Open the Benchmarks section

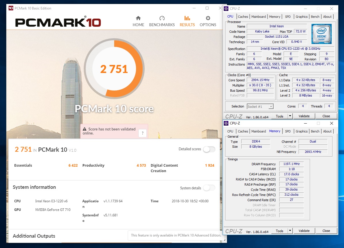(x=162, y=21)
